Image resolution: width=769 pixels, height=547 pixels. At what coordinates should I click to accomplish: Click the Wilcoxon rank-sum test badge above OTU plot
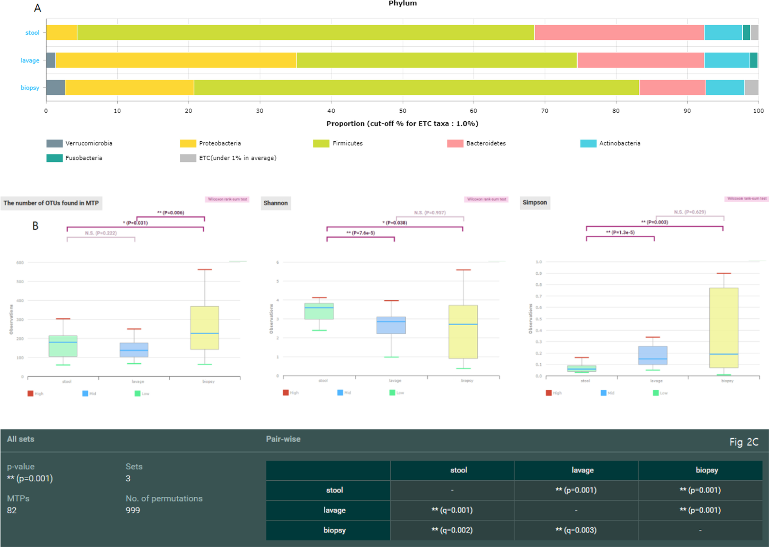(227, 199)
